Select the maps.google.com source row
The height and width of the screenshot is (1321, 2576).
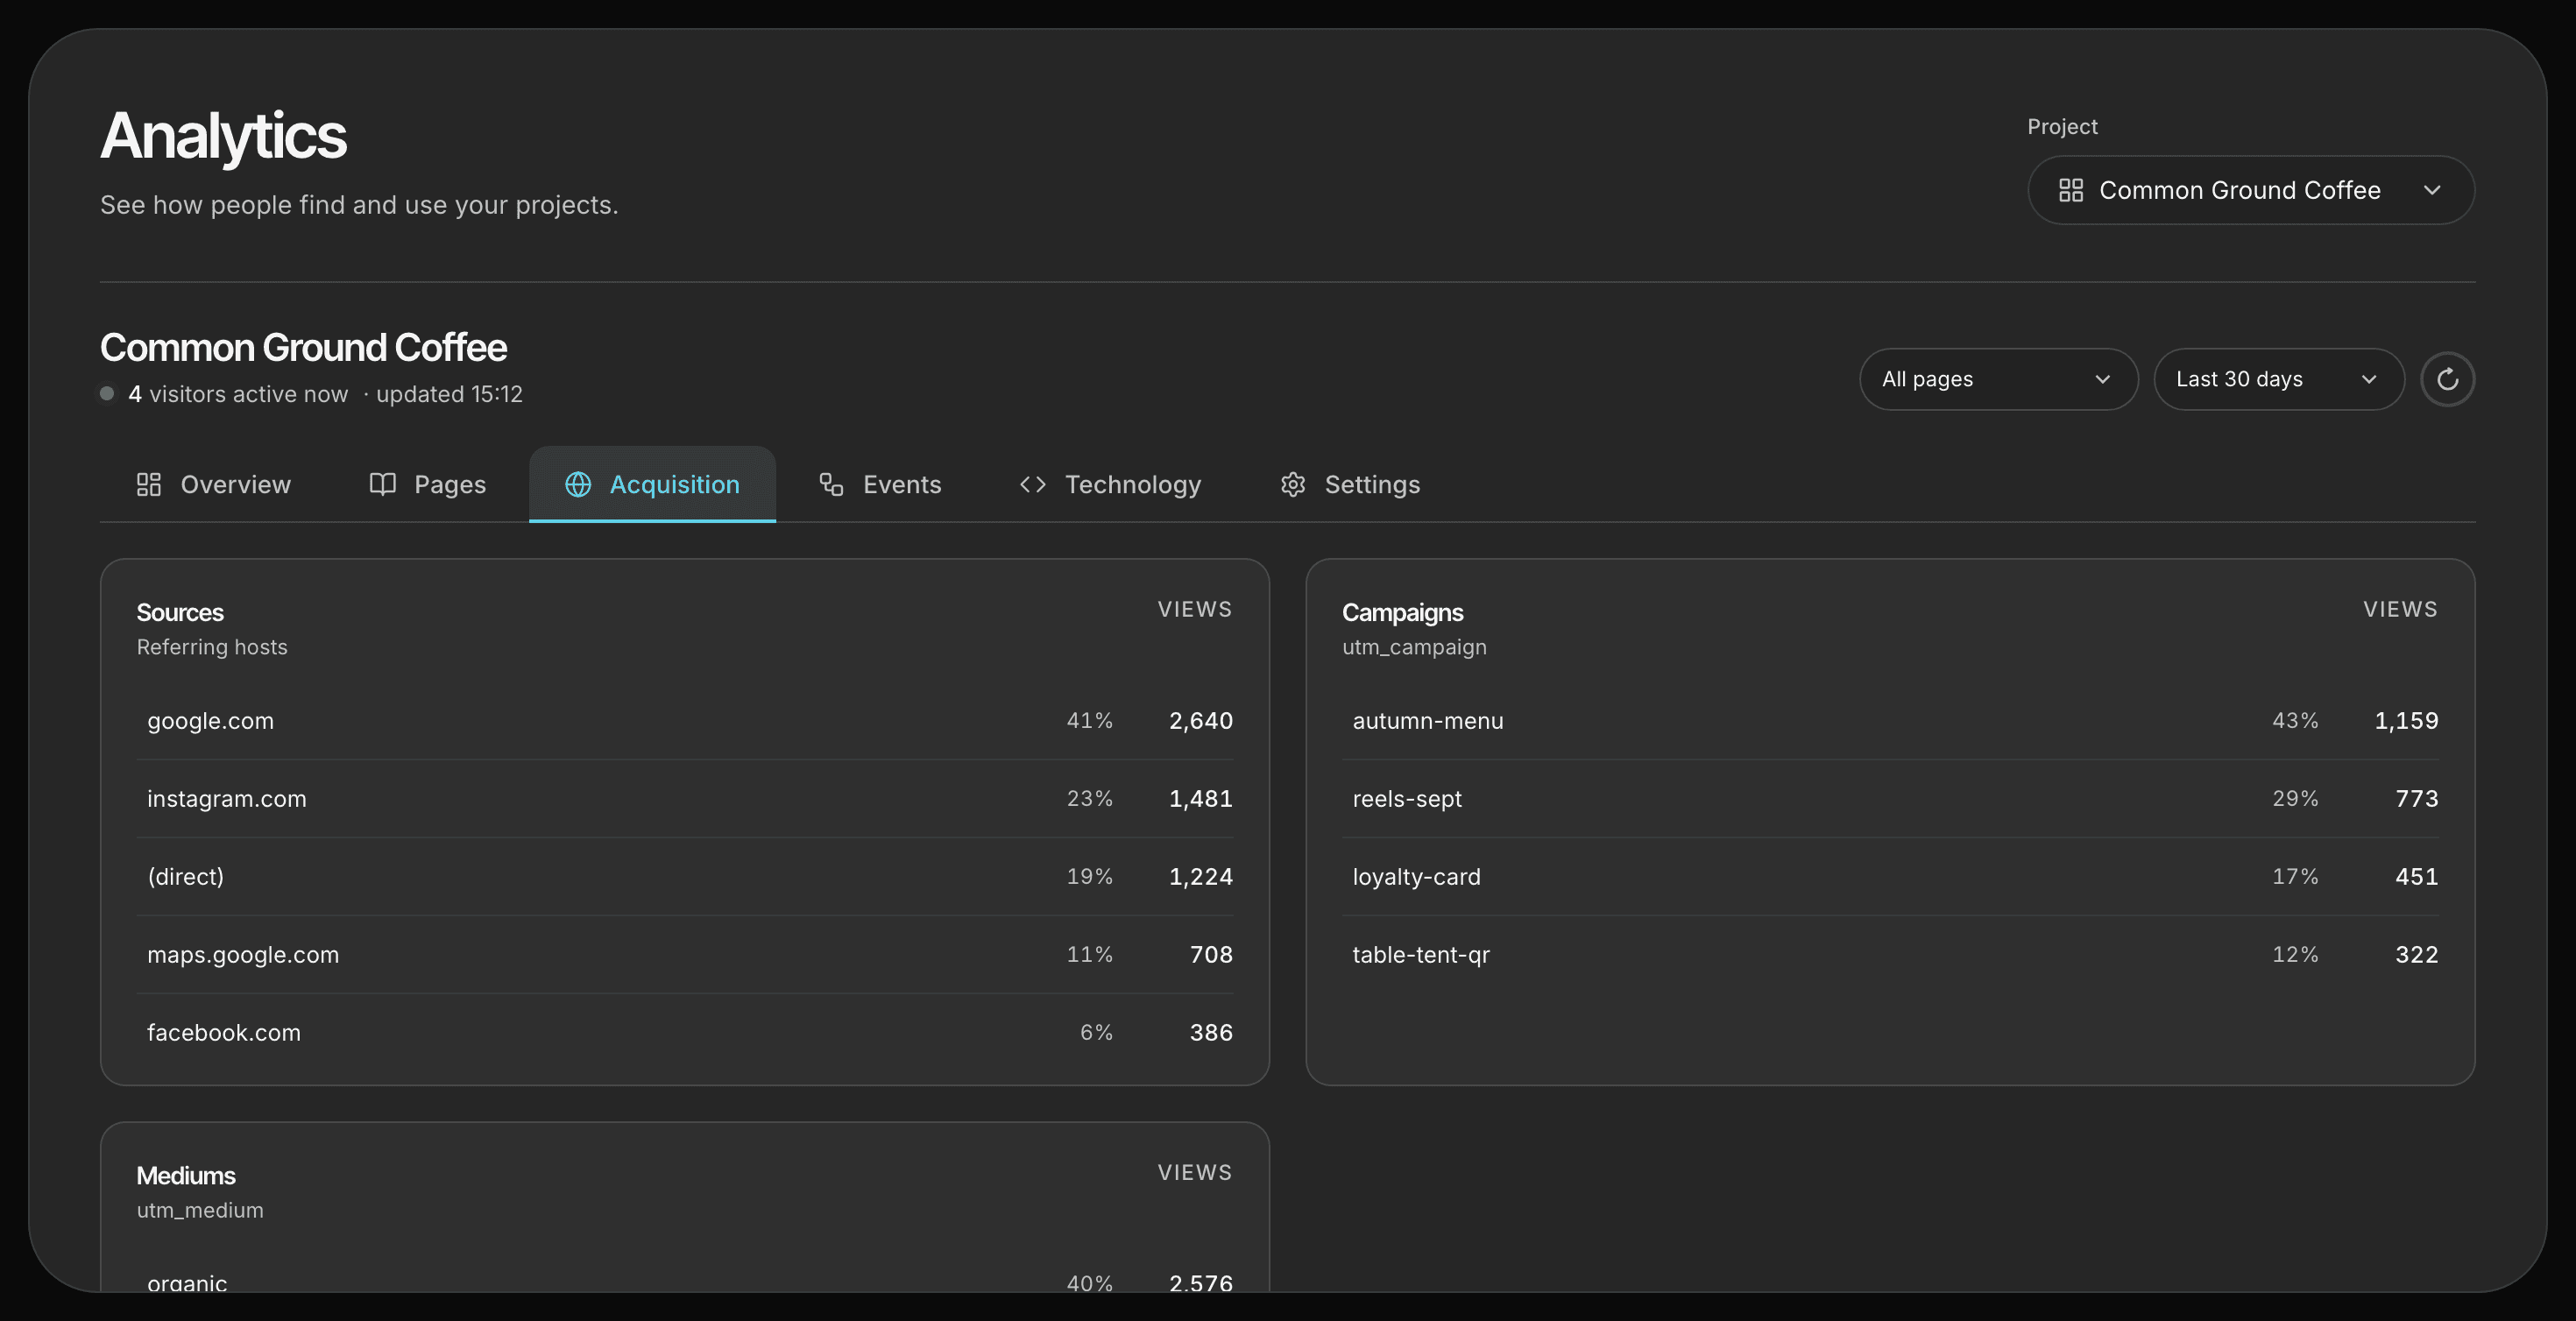(x=684, y=954)
